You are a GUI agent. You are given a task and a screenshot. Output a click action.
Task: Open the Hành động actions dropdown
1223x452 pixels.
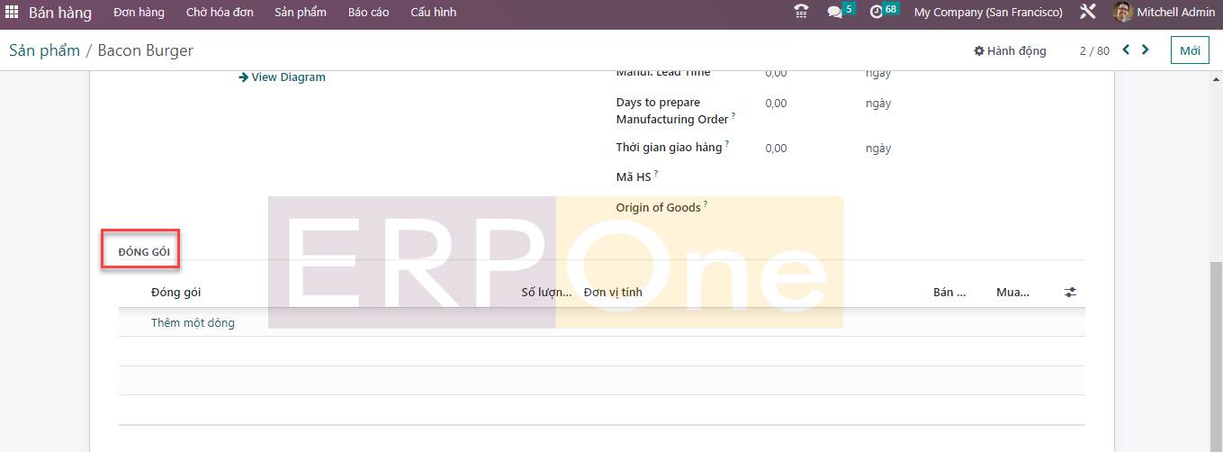1010,51
